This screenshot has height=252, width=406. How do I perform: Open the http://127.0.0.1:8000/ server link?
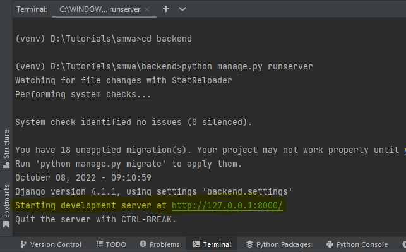click(227, 206)
